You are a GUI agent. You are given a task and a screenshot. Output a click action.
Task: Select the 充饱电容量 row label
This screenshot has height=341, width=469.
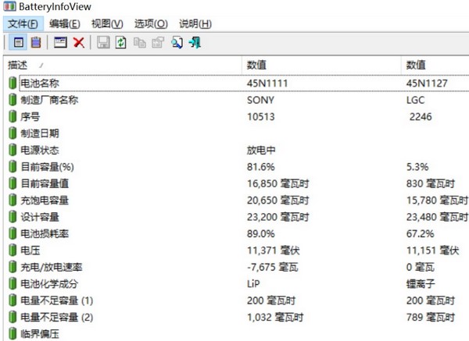tap(45, 200)
